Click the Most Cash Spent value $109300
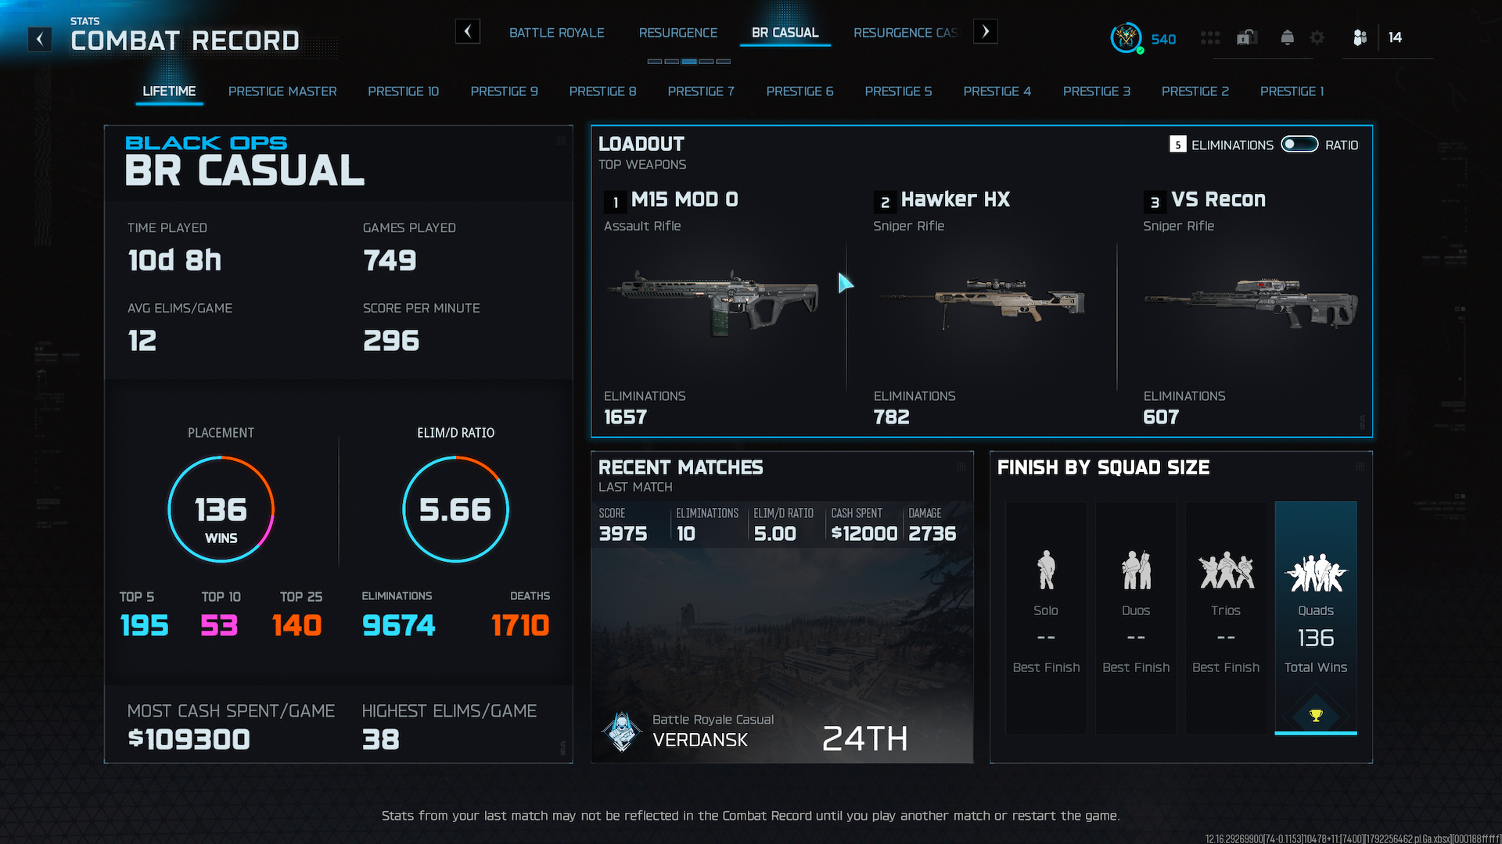 pyautogui.click(x=189, y=739)
